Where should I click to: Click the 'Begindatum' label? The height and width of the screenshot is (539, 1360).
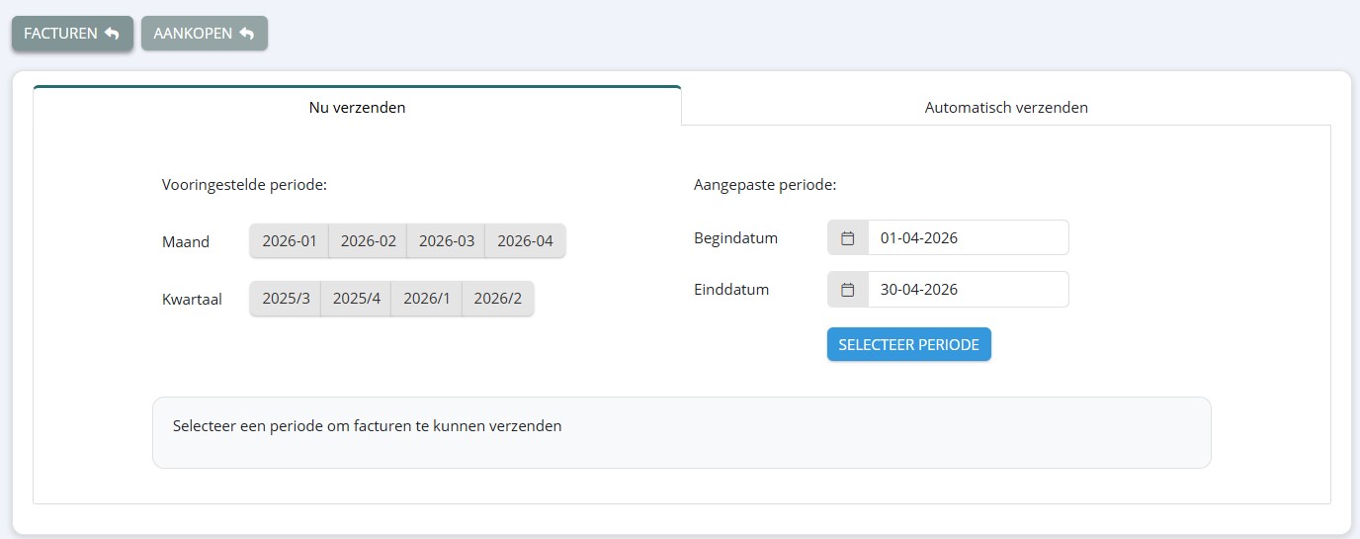[735, 238]
